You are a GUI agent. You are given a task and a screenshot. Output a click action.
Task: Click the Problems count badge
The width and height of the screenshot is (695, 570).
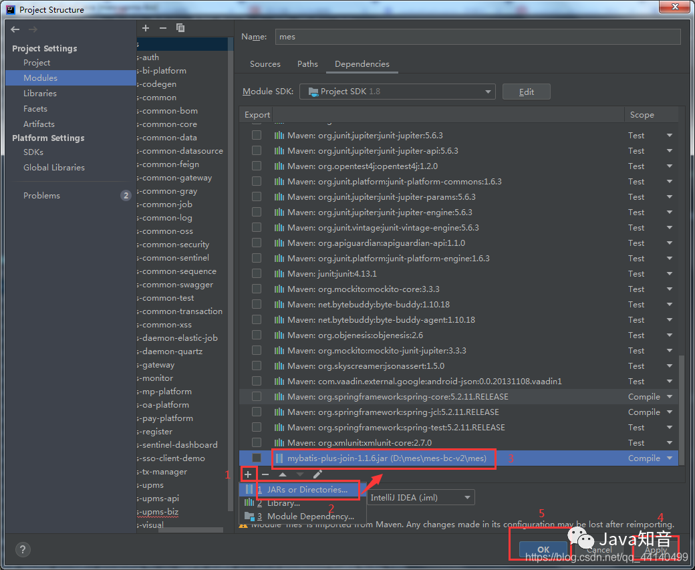tap(126, 196)
